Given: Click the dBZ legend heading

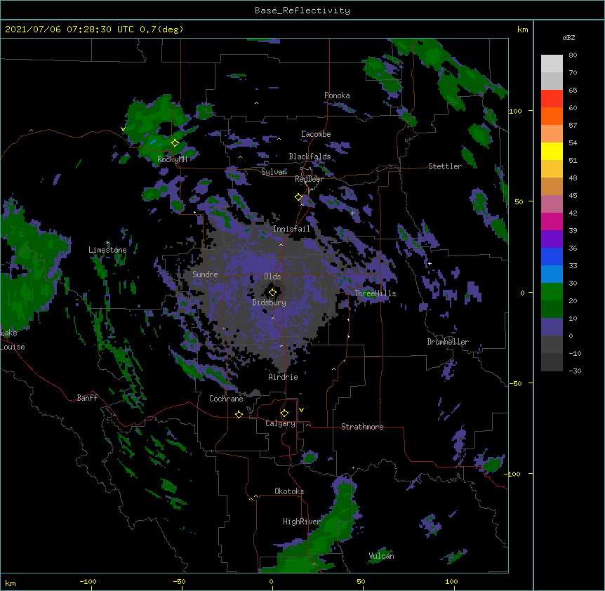Looking at the screenshot, I should (569, 38).
